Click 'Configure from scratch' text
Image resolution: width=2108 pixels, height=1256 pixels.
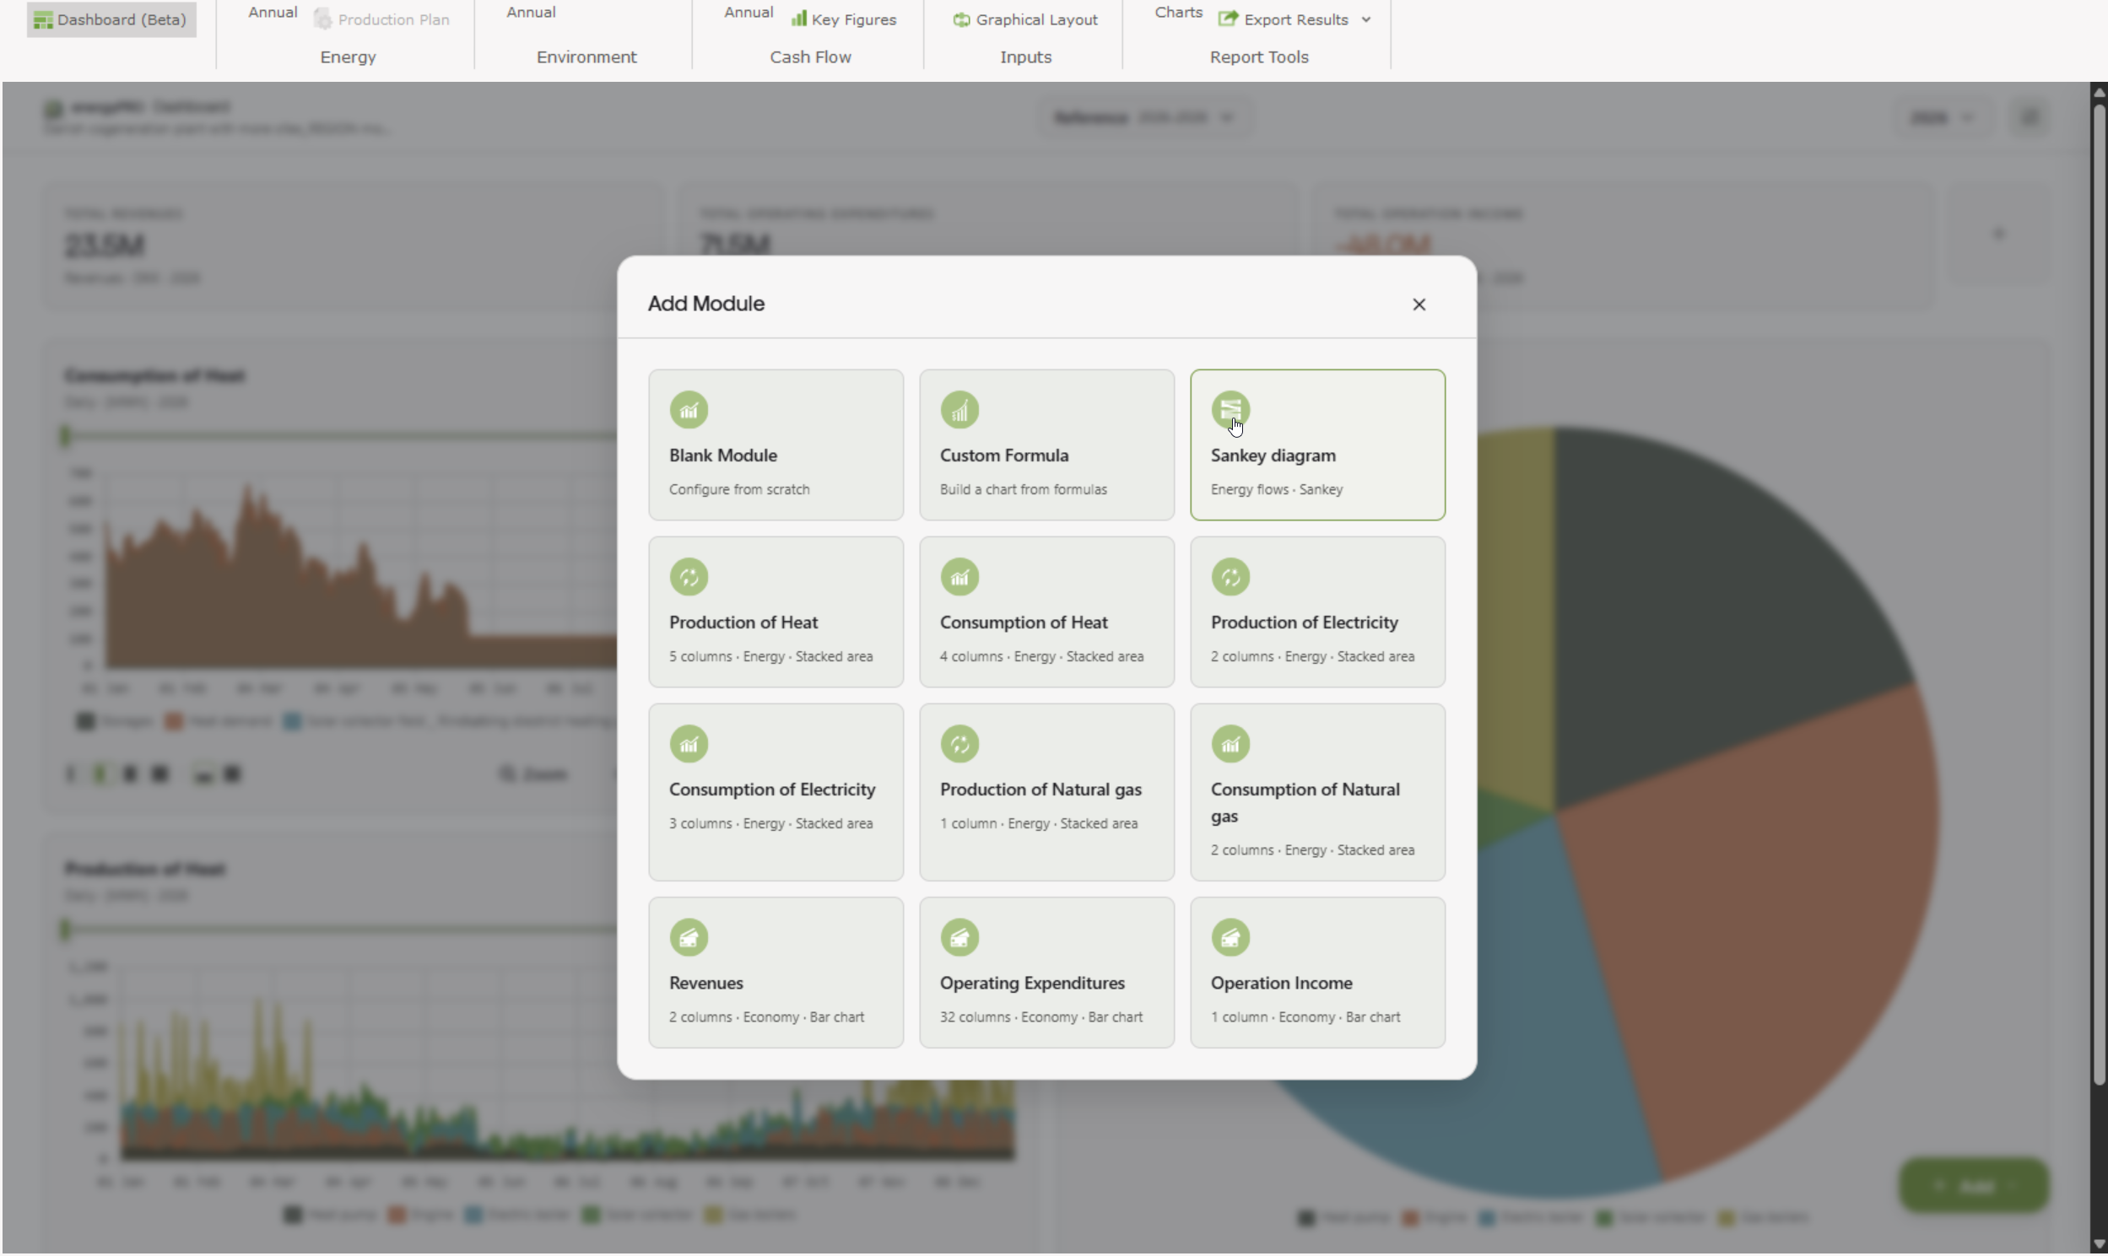click(740, 490)
